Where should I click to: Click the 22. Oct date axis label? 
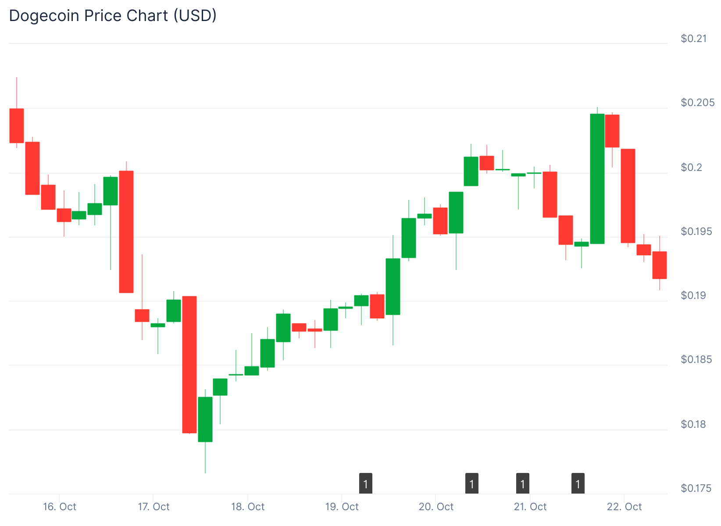point(624,507)
